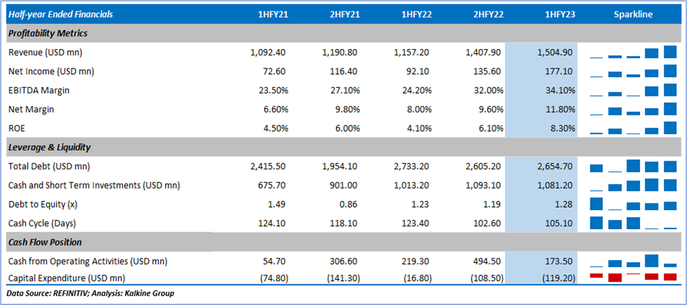Click the Debt to Equity sparkline
This screenshot has height=305, width=687.
(633, 204)
